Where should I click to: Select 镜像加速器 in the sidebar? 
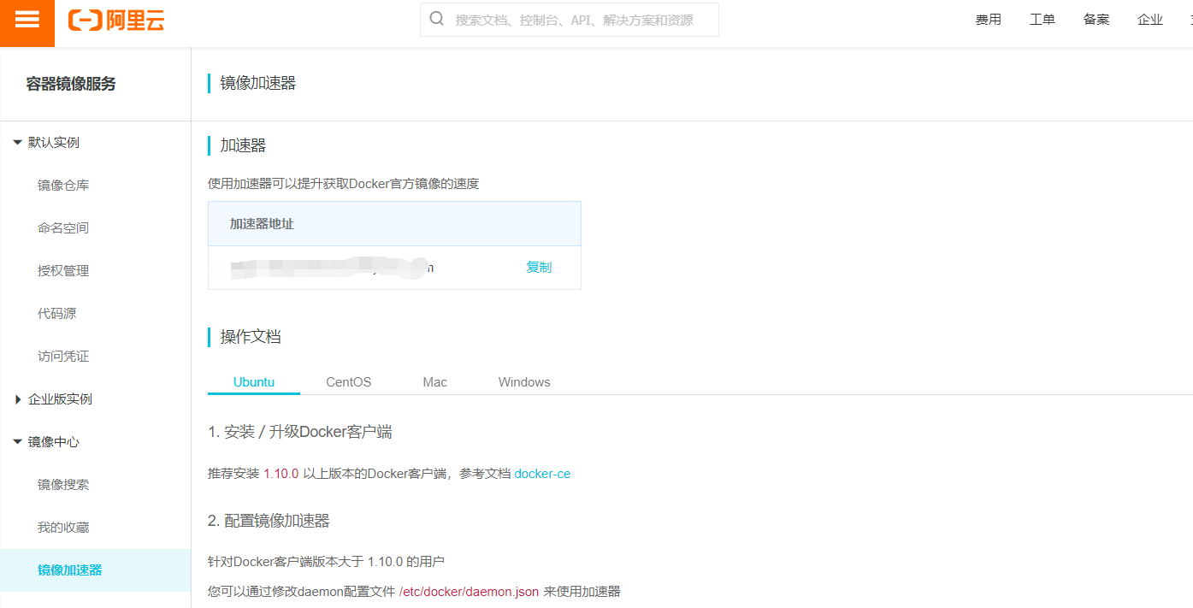[95, 570]
